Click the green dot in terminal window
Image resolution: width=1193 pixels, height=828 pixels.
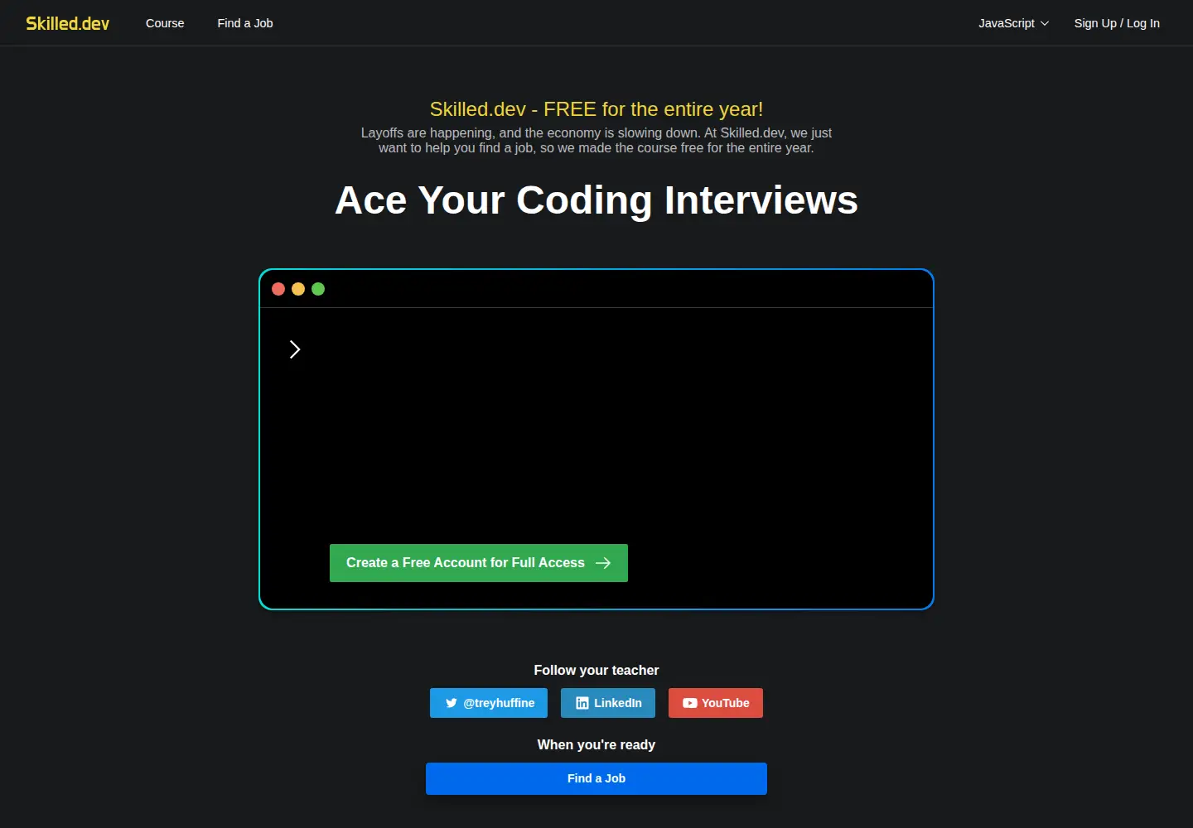(x=318, y=289)
